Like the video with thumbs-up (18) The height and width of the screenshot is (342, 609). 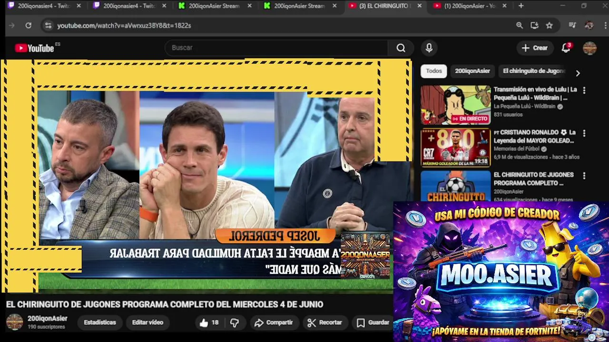209,323
